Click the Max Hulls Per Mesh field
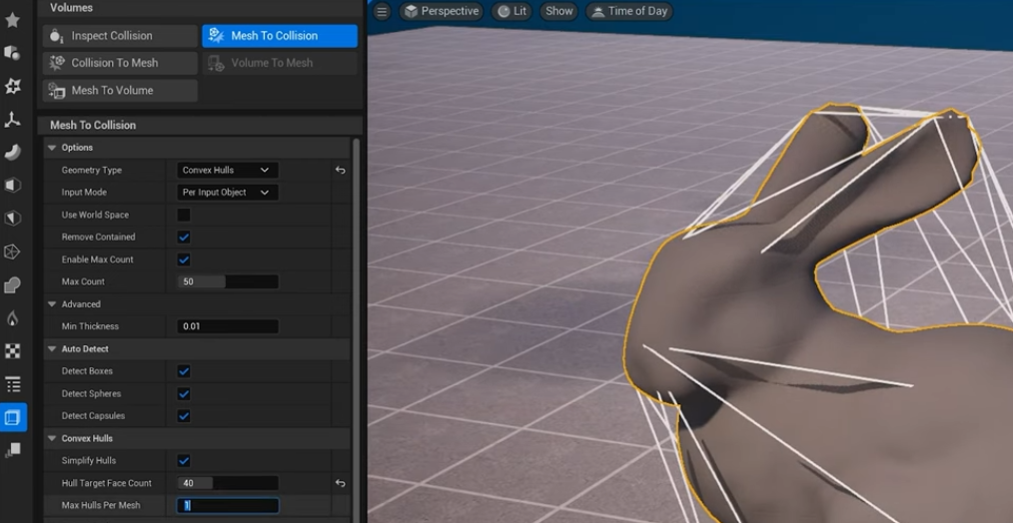1013x523 pixels. 228,506
